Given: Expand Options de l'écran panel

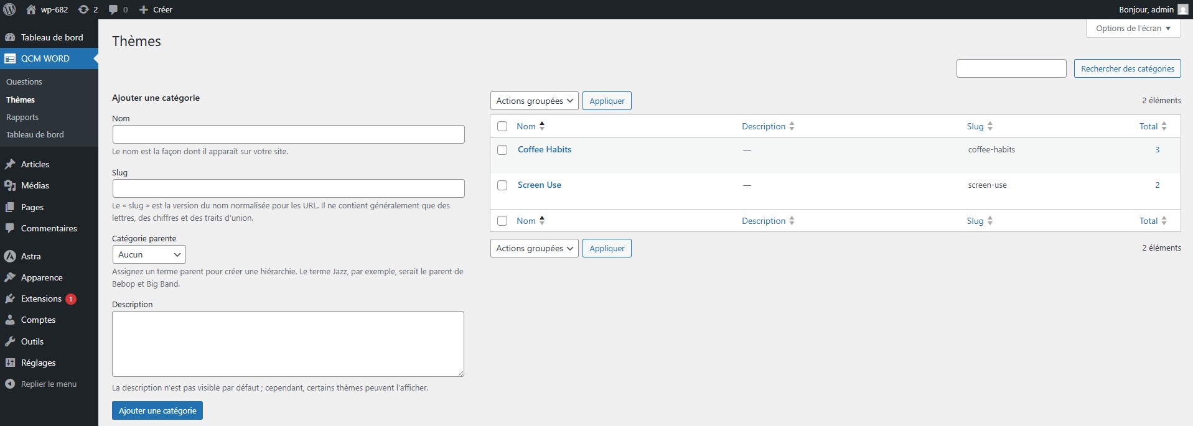Looking at the screenshot, I should tap(1133, 29).
